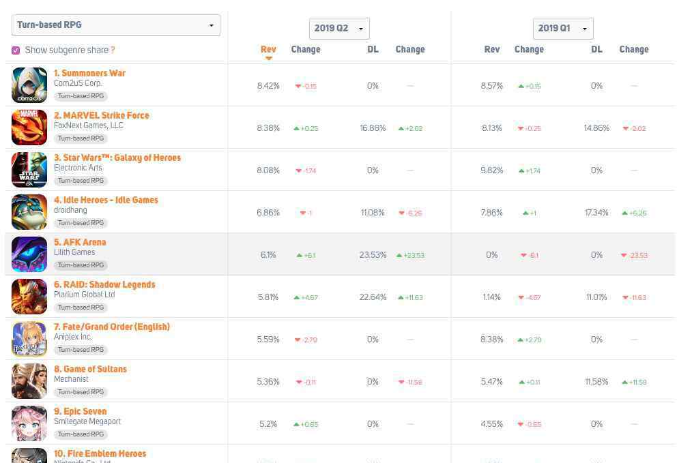The height and width of the screenshot is (463, 677).
Task: Click the Game of Sultans app icon
Action: point(29,381)
